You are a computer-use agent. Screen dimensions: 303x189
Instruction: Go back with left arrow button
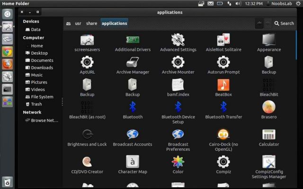coord(259,24)
